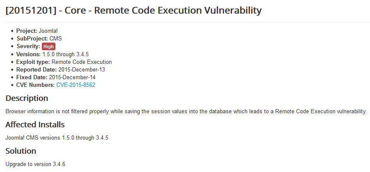This screenshot has height=172, width=370.
Task: Click the 'SubProject:' bold label
Action: 32,39
